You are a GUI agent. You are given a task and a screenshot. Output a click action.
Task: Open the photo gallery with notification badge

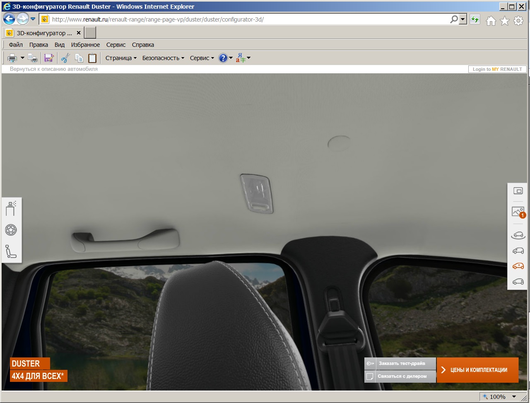tap(518, 212)
